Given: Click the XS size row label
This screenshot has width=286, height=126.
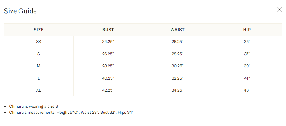Looking at the screenshot, I should click(39, 42).
